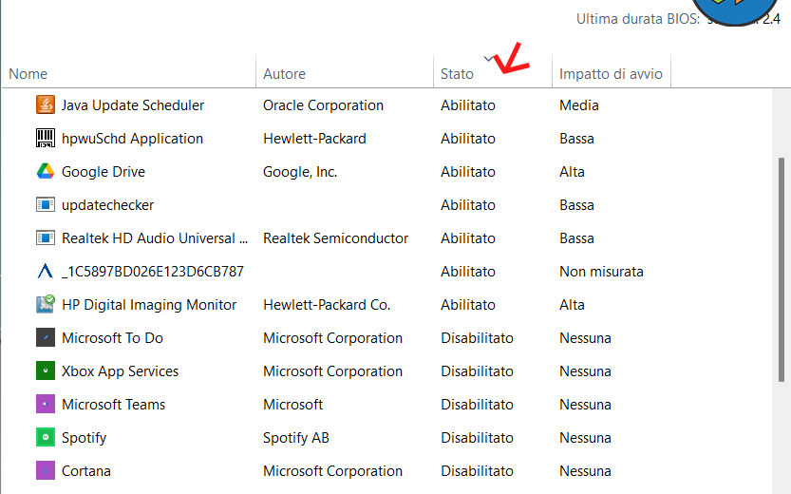
Task: Click Alta impact of HP Digital Imaging
Action: [x=572, y=305]
